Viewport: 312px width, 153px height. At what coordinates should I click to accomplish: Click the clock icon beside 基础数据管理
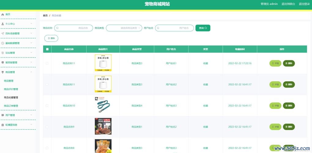(2, 43)
